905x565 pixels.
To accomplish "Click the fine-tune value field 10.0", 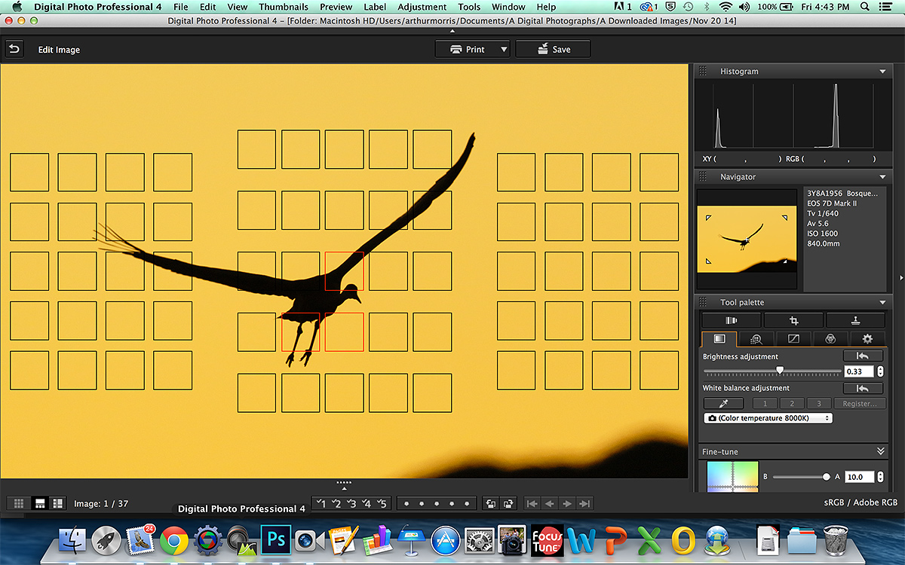I will click(859, 477).
